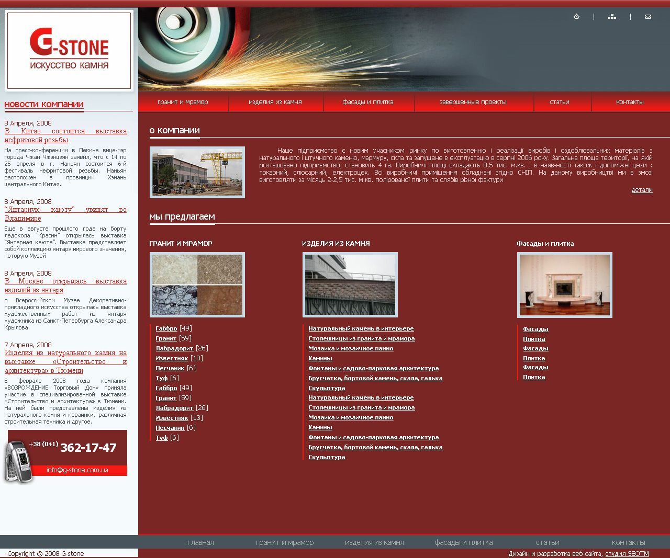The height and width of the screenshot is (558, 670).
Task: Open the 'Камины' link under stone products
Action: [x=320, y=358]
